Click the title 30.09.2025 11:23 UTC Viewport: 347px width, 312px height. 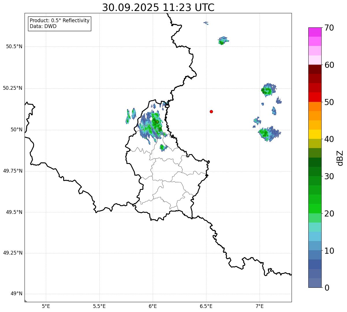click(158, 8)
